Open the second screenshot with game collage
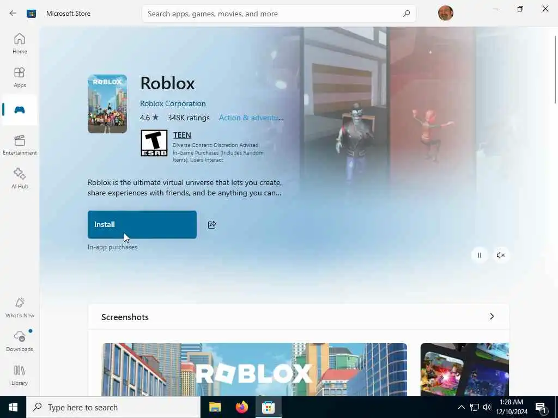Screen dimensions: 558x418 click(464, 370)
